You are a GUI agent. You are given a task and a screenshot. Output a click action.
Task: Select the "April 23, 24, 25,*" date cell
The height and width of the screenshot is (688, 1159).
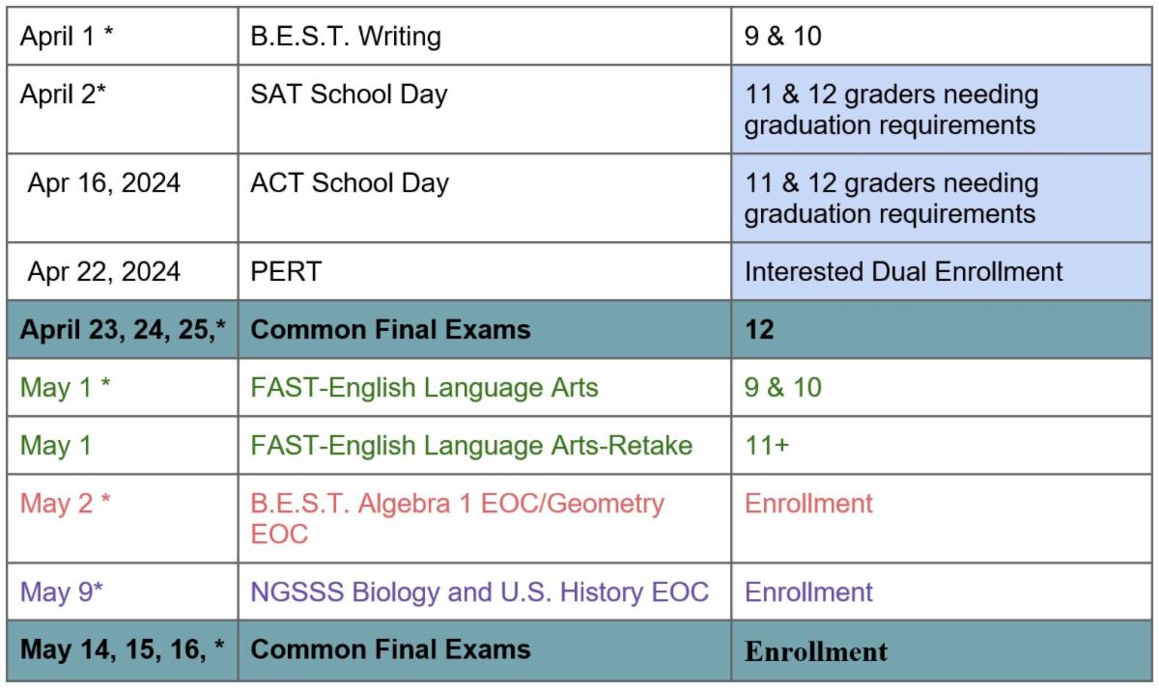(x=123, y=329)
